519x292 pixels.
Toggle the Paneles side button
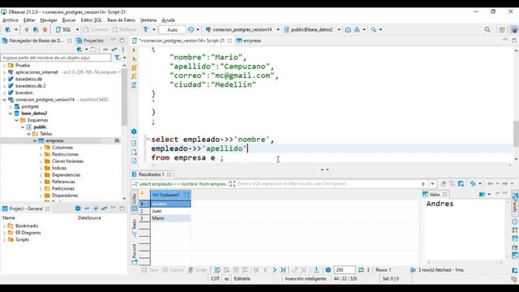(x=515, y=202)
